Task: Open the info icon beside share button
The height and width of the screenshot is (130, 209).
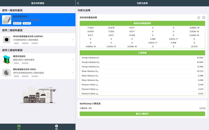Action: point(204,18)
